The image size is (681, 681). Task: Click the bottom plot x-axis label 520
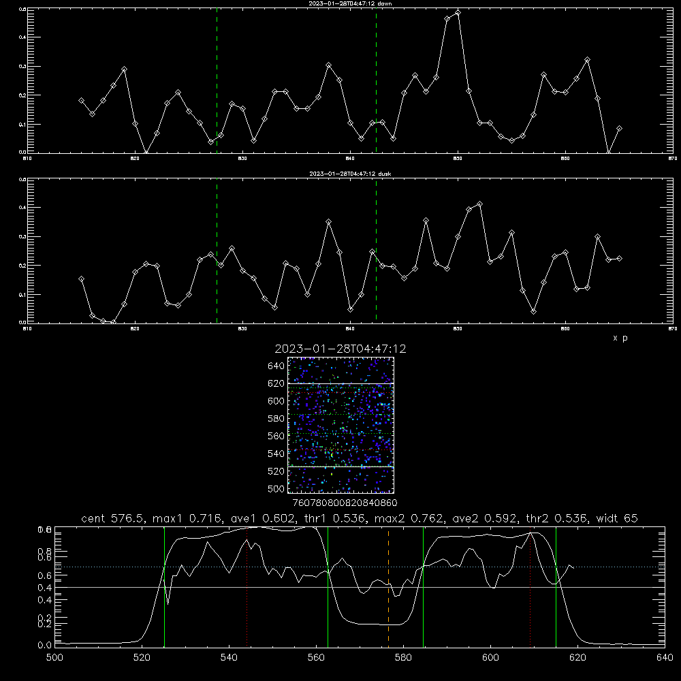(142, 658)
